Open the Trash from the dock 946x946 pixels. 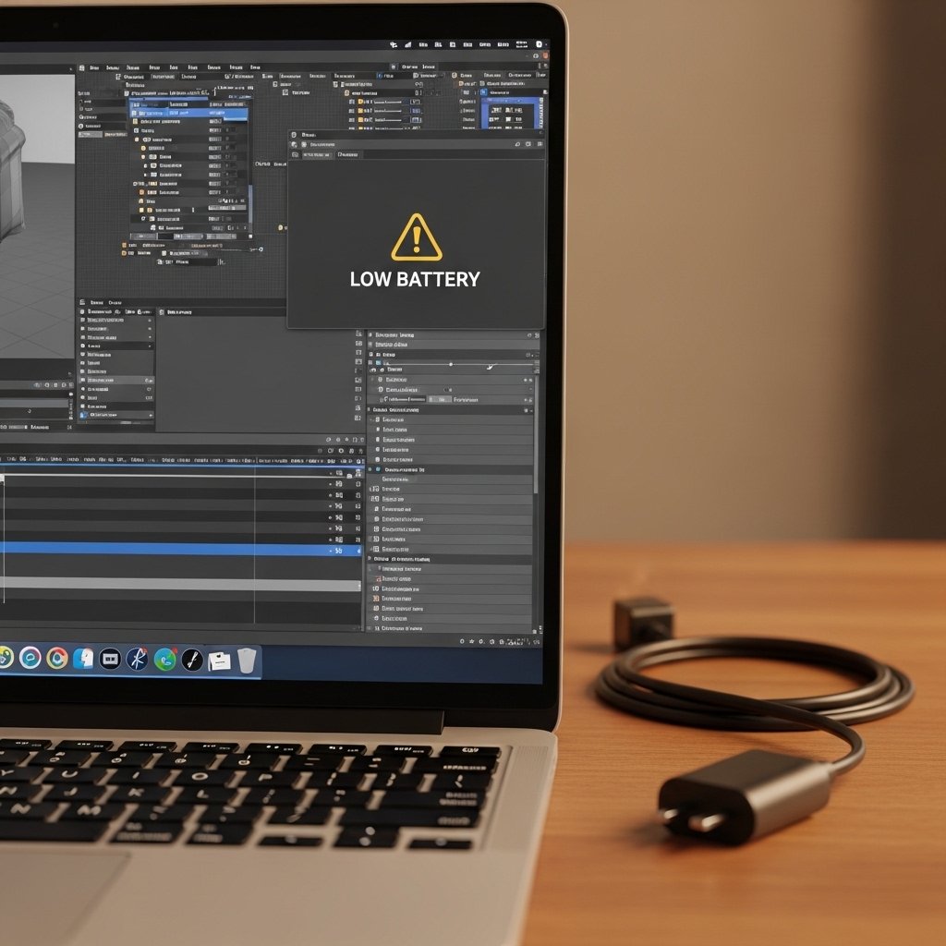point(247,660)
